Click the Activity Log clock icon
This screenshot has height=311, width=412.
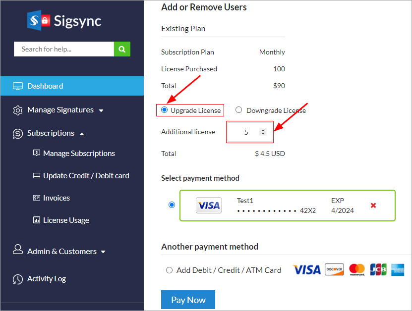[18, 279]
